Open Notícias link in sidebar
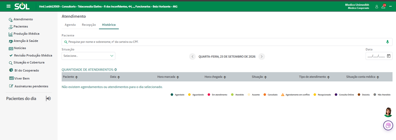The width and height of the screenshot is (396, 140). pyautogui.click(x=20, y=48)
